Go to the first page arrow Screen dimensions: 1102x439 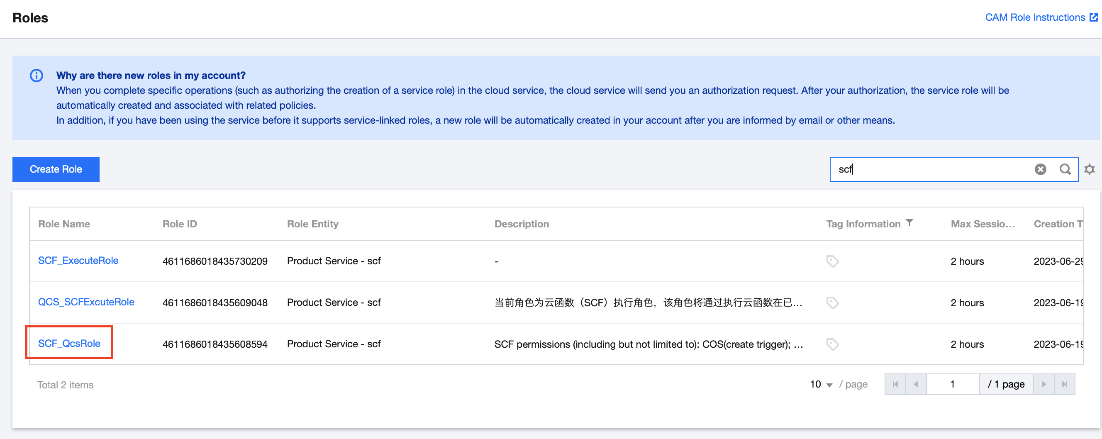895,384
